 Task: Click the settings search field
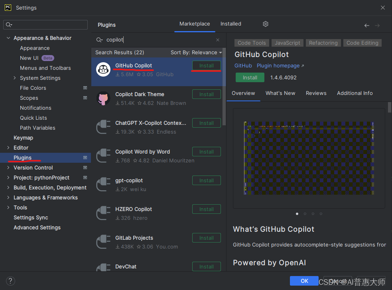point(45,25)
